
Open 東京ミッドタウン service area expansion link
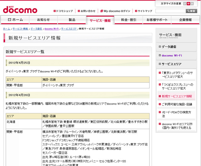pos(177,75)
